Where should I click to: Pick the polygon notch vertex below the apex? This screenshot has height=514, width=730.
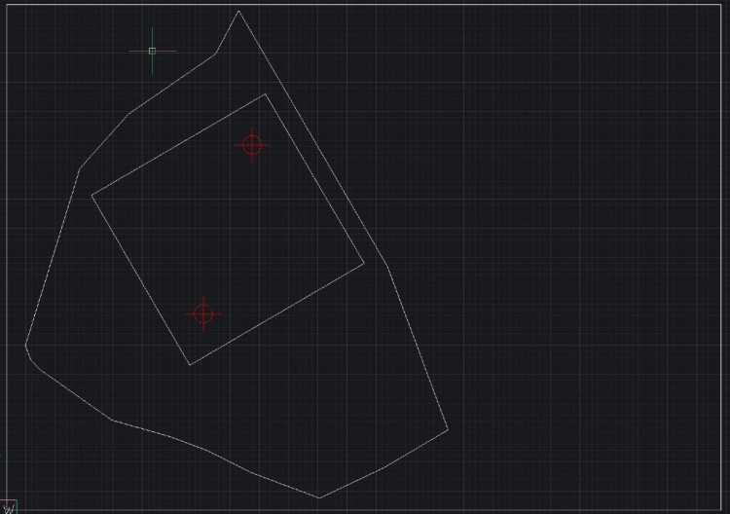(x=215, y=54)
